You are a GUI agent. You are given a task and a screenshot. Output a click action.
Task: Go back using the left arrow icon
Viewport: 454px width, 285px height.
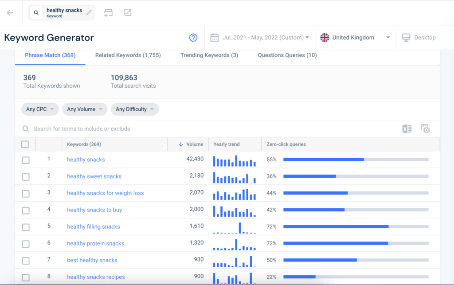[x=10, y=13]
